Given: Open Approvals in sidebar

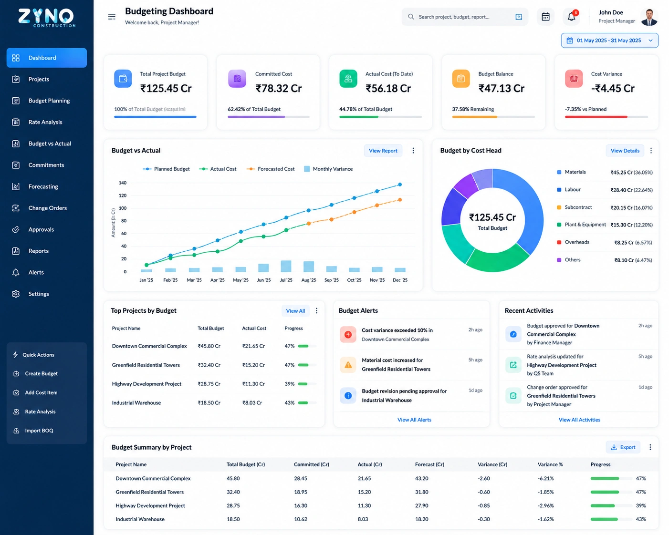Looking at the screenshot, I should (47, 229).
